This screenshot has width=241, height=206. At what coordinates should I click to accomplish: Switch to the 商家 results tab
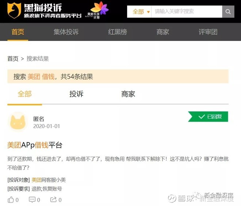pos(128,94)
